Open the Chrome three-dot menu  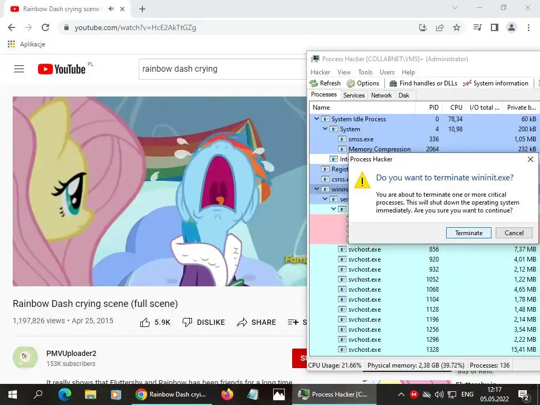[x=528, y=27]
